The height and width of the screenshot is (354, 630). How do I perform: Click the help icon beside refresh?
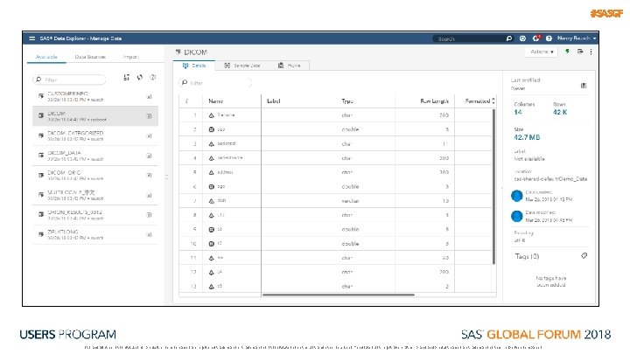pos(152,78)
